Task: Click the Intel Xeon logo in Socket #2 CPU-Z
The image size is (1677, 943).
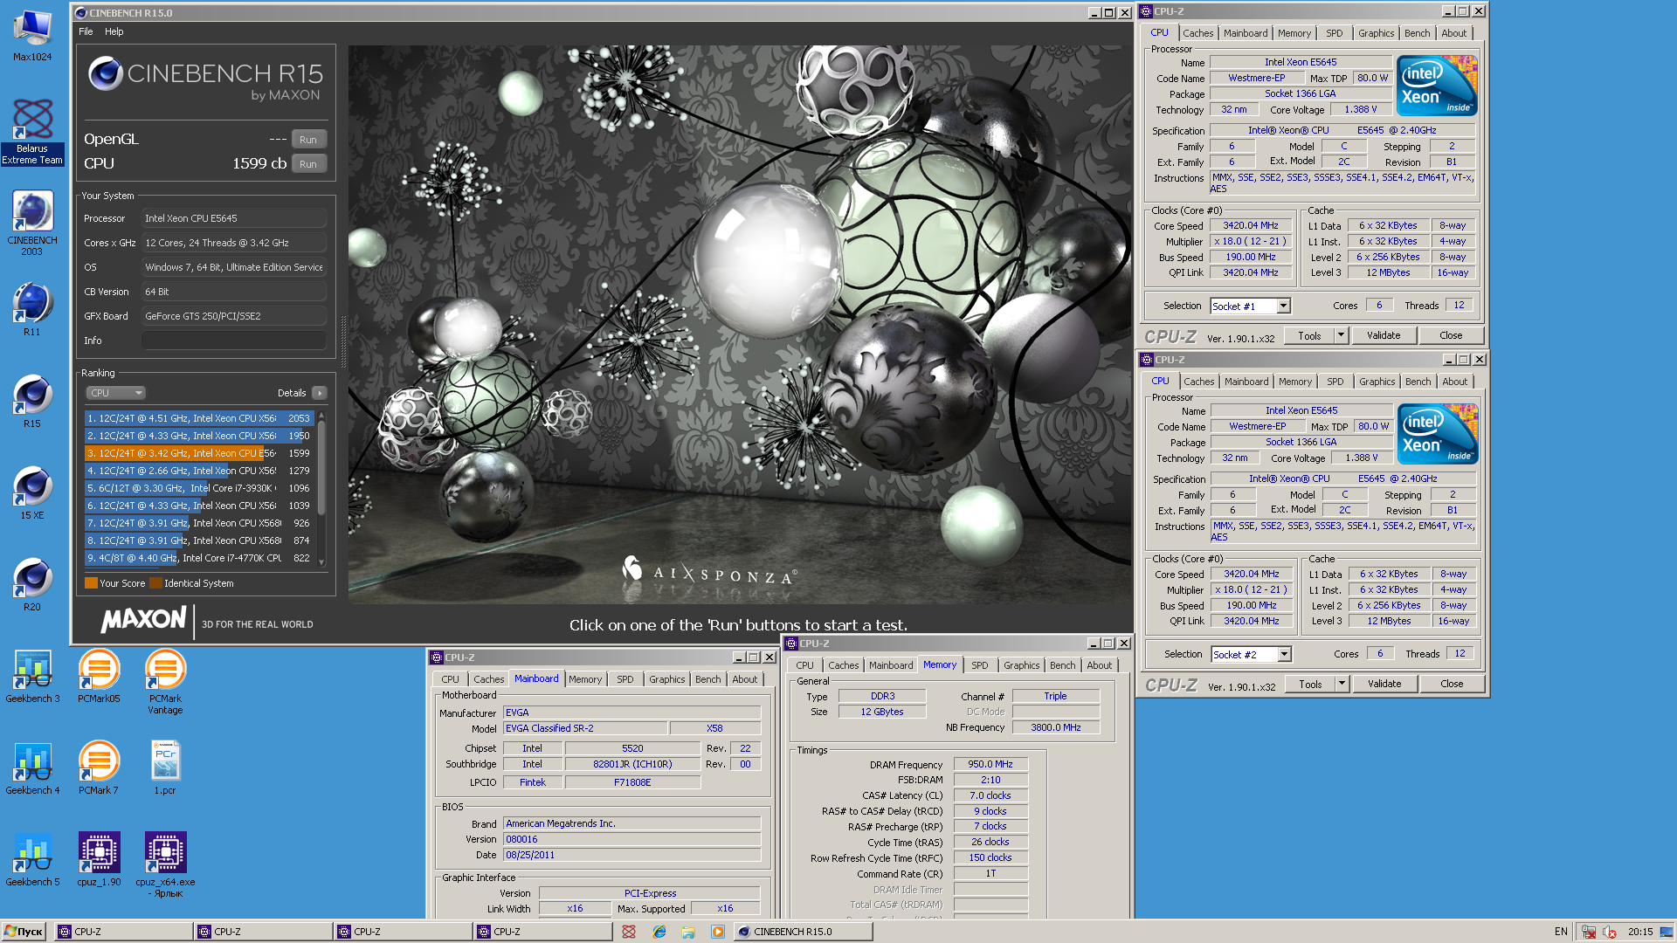Action: tap(1438, 434)
